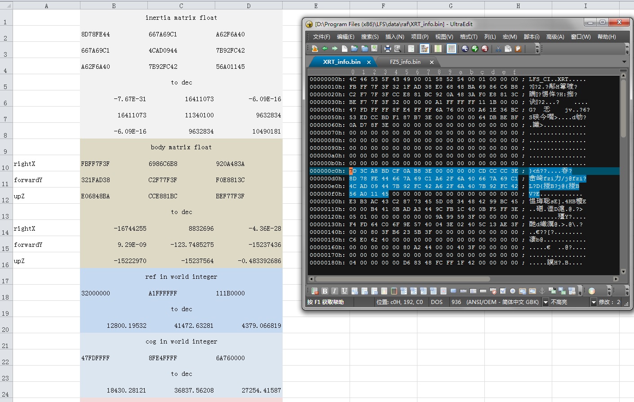Screen dimensions: 634x402
Task: Toggle the highlighted list view button
Action: [452, 49]
